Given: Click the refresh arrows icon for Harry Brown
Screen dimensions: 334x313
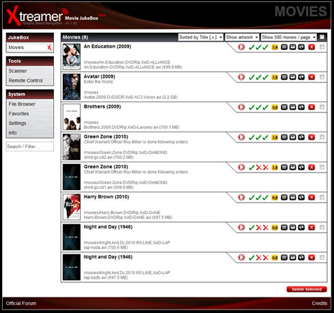Looking at the screenshot, I should click(301, 197).
